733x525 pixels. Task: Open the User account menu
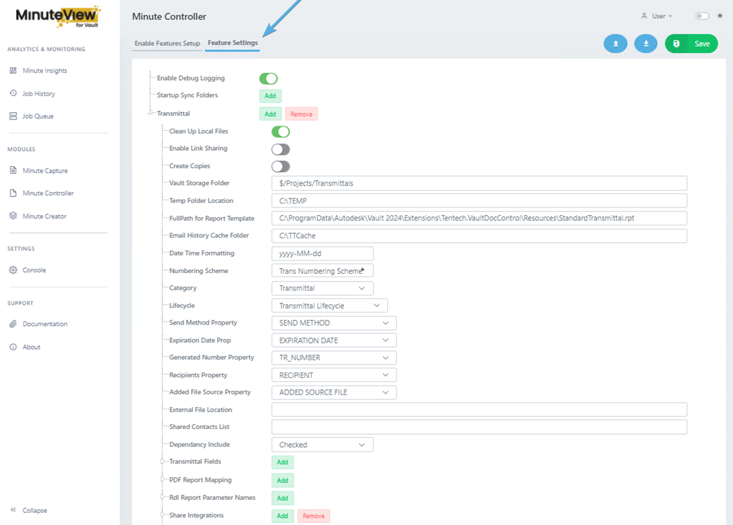pyautogui.click(x=656, y=16)
